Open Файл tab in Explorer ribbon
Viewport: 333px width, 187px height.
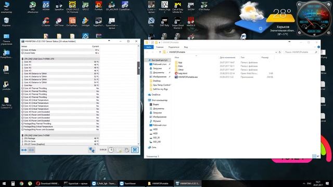149,47
